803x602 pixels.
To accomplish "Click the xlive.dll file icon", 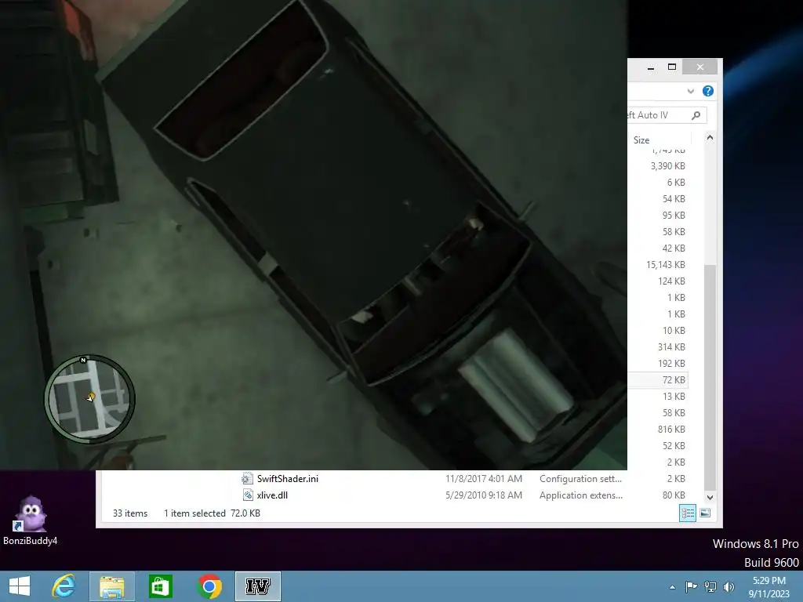I will pos(247,495).
